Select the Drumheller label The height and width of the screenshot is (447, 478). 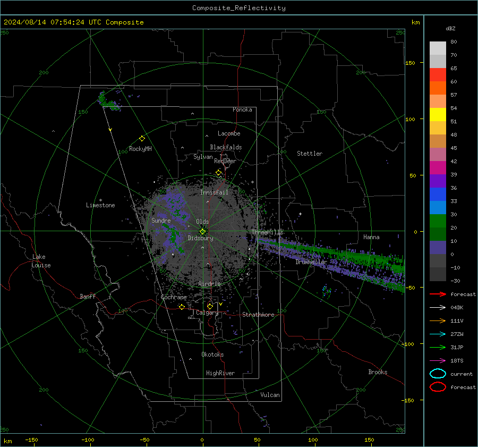coord(311,262)
